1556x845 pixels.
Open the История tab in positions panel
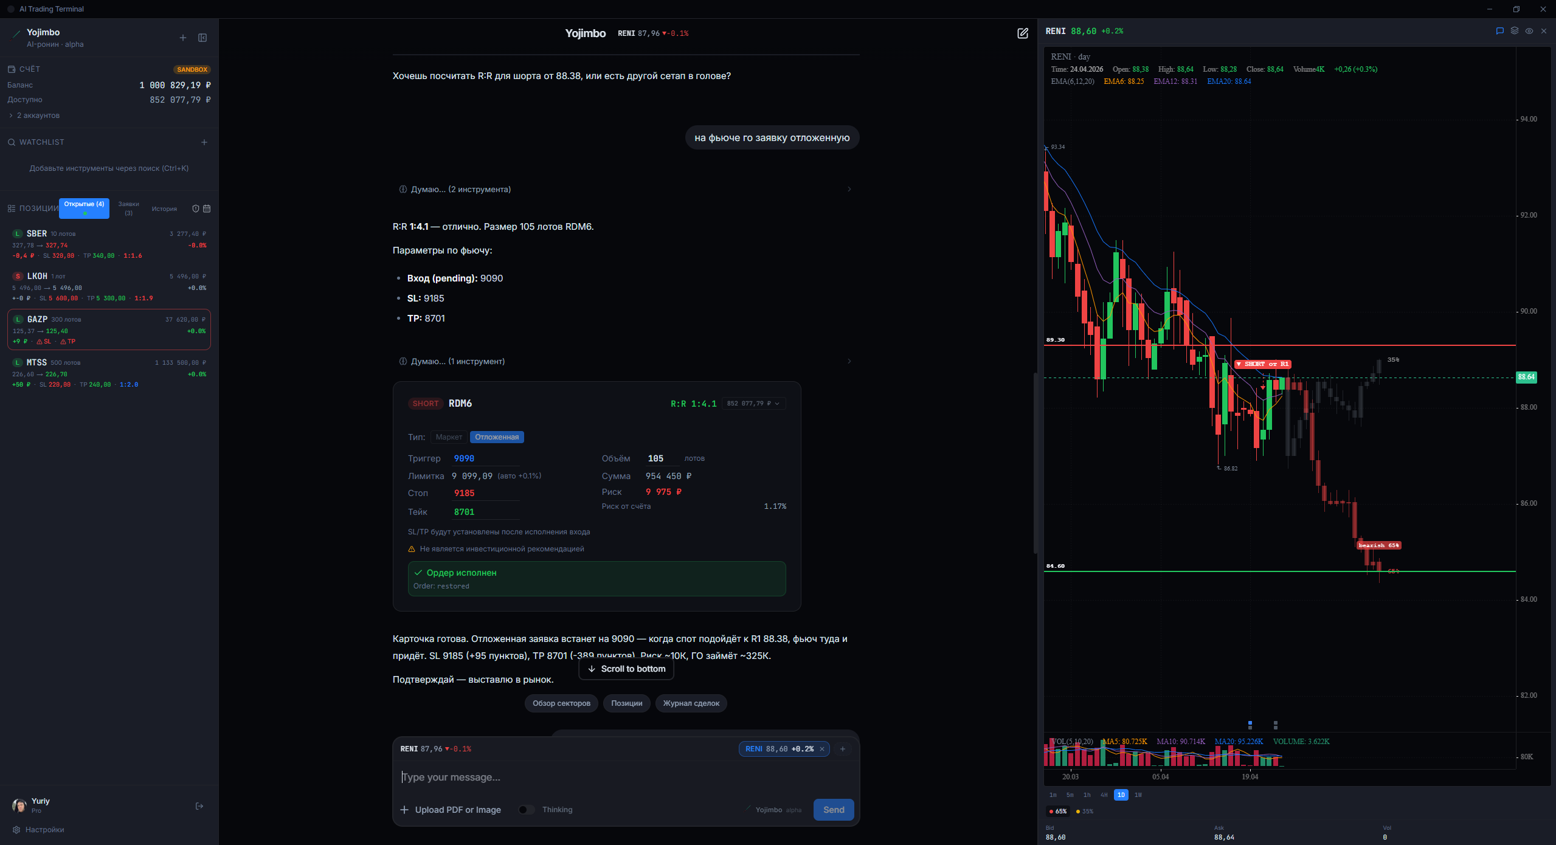[x=164, y=208]
